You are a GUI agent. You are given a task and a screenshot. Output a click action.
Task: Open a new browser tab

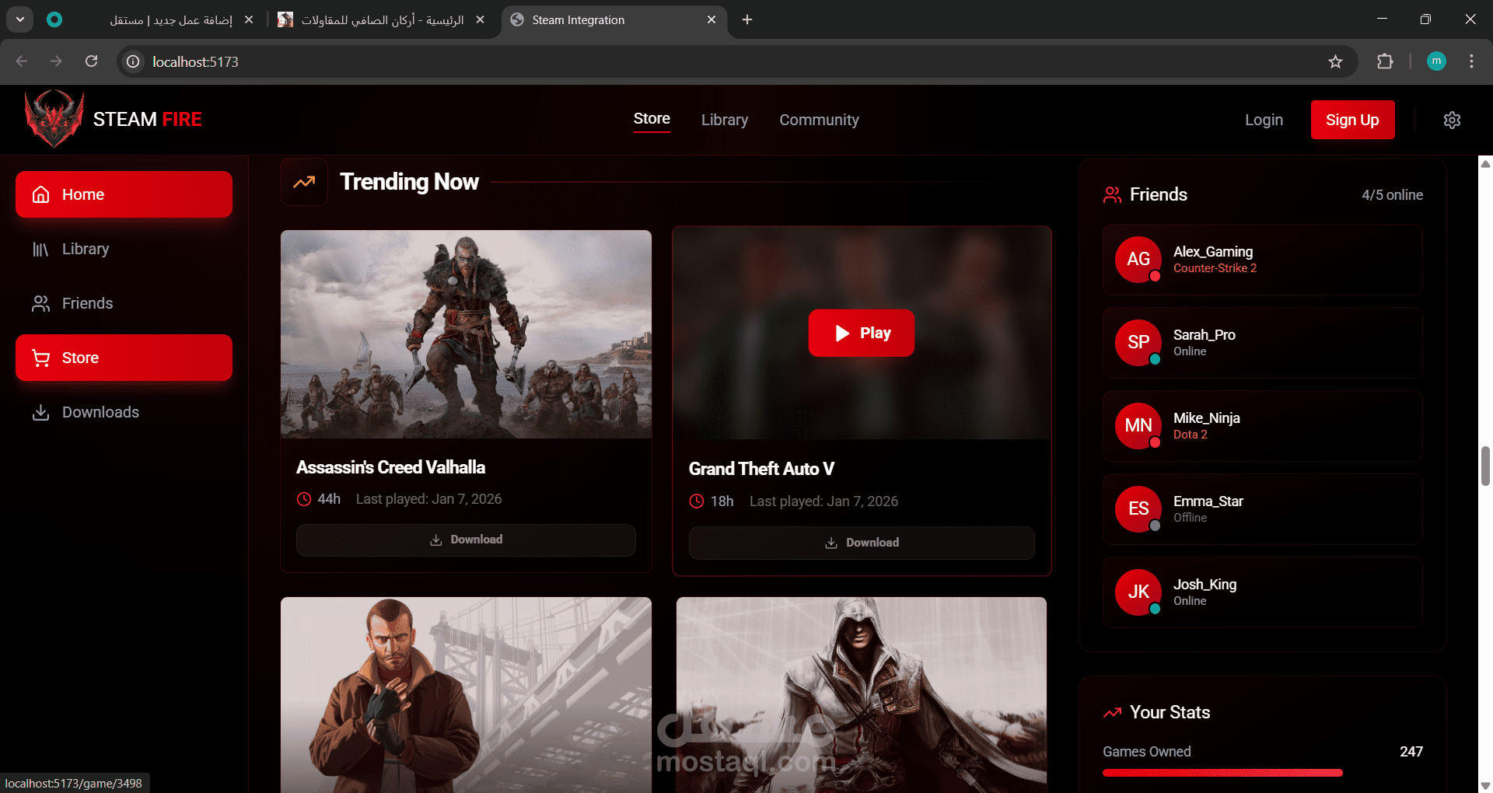tap(747, 19)
